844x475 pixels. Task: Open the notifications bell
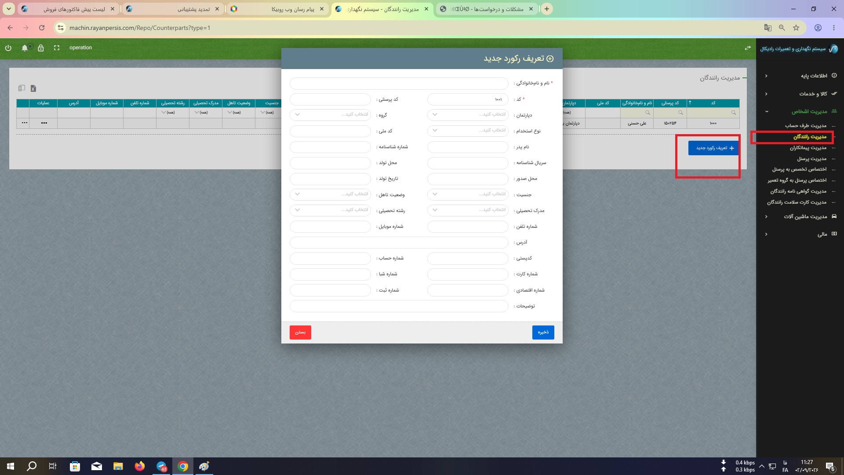tap(25, 48)
